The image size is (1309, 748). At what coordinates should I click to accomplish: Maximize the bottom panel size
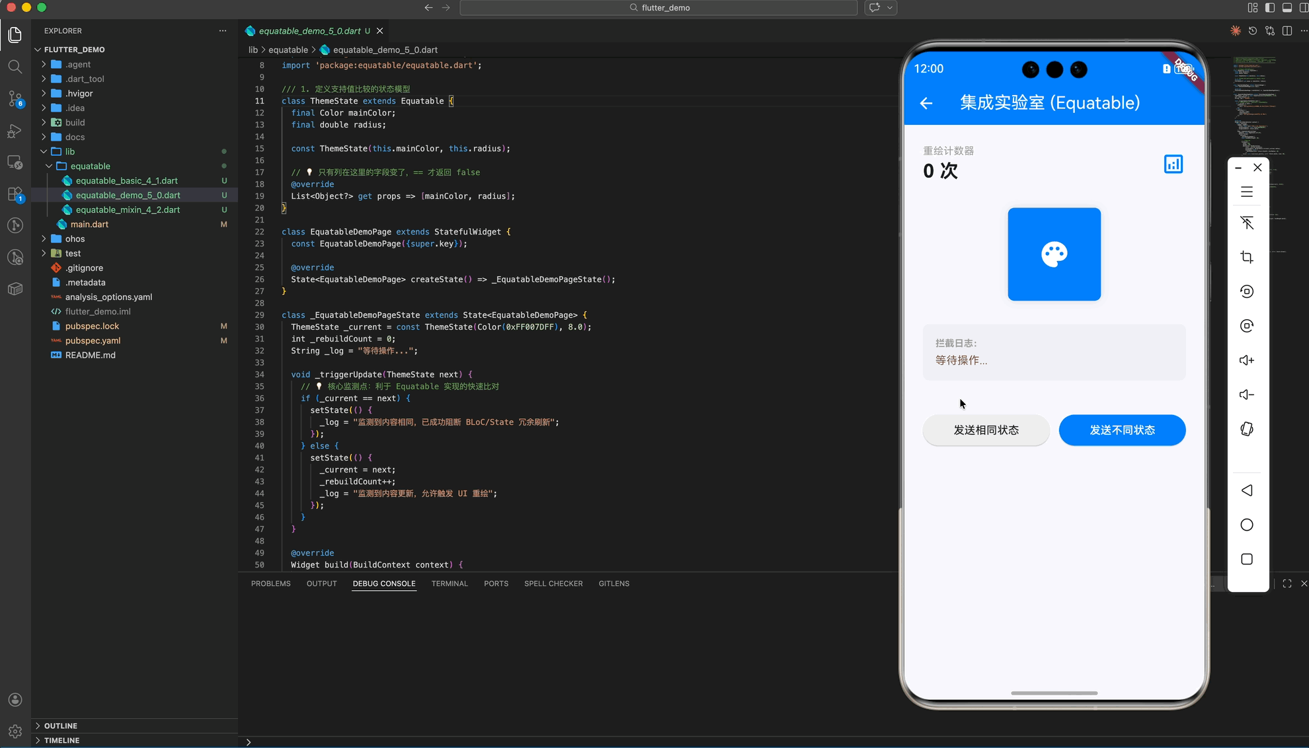pos(1287,583)
